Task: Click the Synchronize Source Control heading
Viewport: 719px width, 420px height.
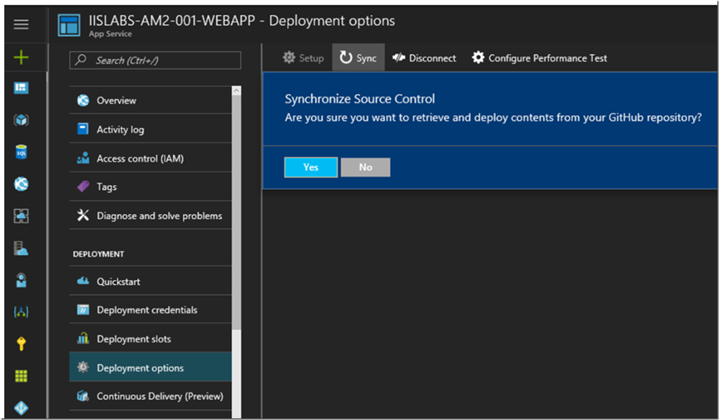Action: (x=360, y=99)
